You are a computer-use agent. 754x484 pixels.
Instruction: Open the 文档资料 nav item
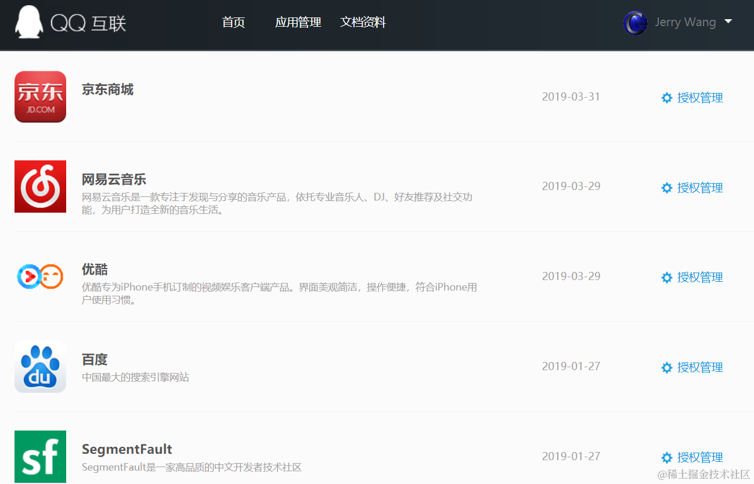[363, 22]
